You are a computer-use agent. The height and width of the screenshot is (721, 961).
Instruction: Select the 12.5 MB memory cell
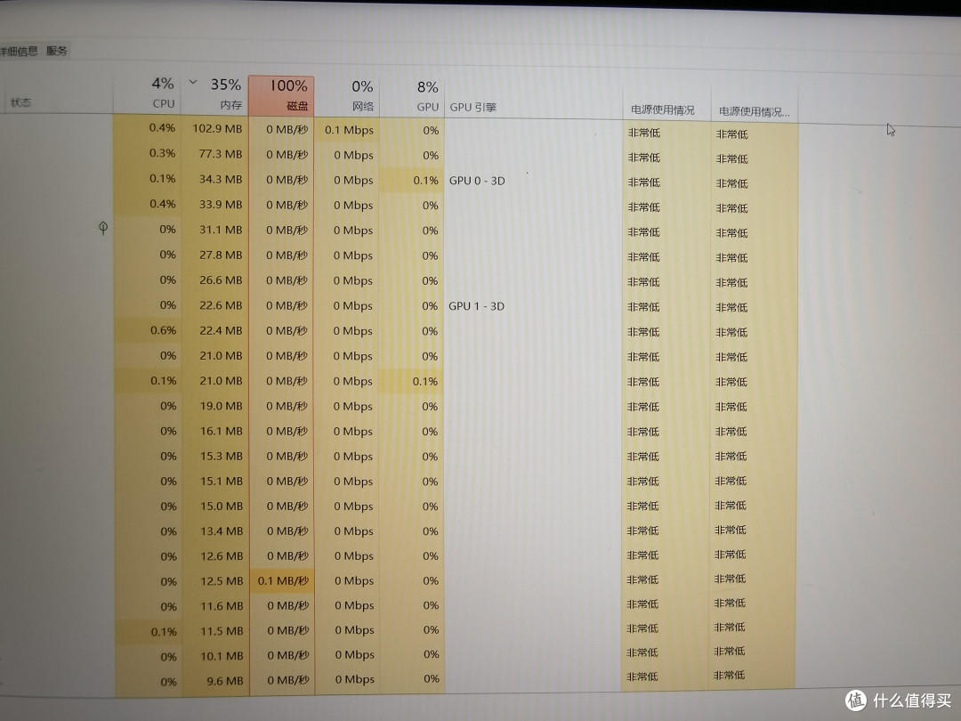pyautogui.click(x=215, y=581)
